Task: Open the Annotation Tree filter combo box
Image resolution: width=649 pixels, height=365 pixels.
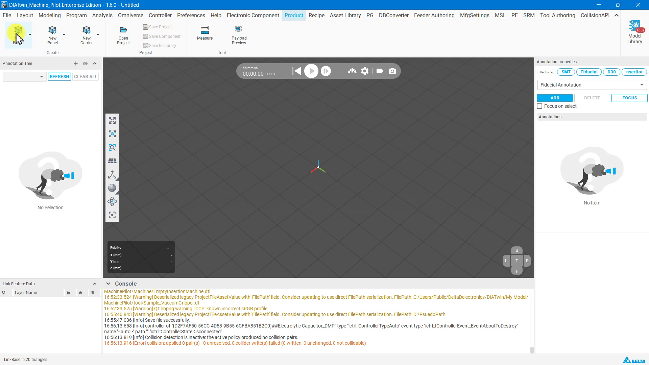Action: click(x=24, y=77)
